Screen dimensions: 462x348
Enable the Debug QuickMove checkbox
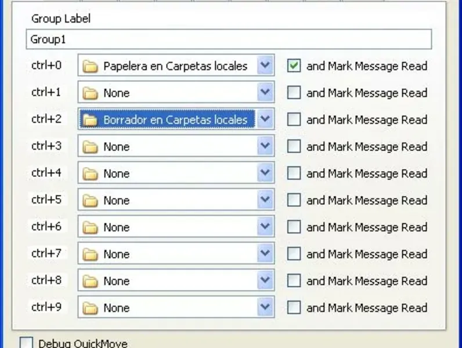[x=26, y=343]
